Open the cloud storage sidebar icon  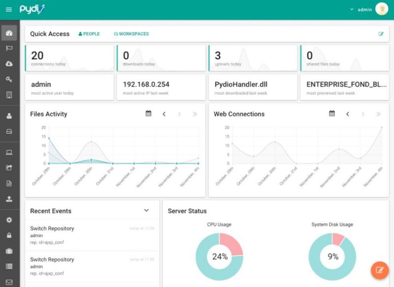(9, 64)
